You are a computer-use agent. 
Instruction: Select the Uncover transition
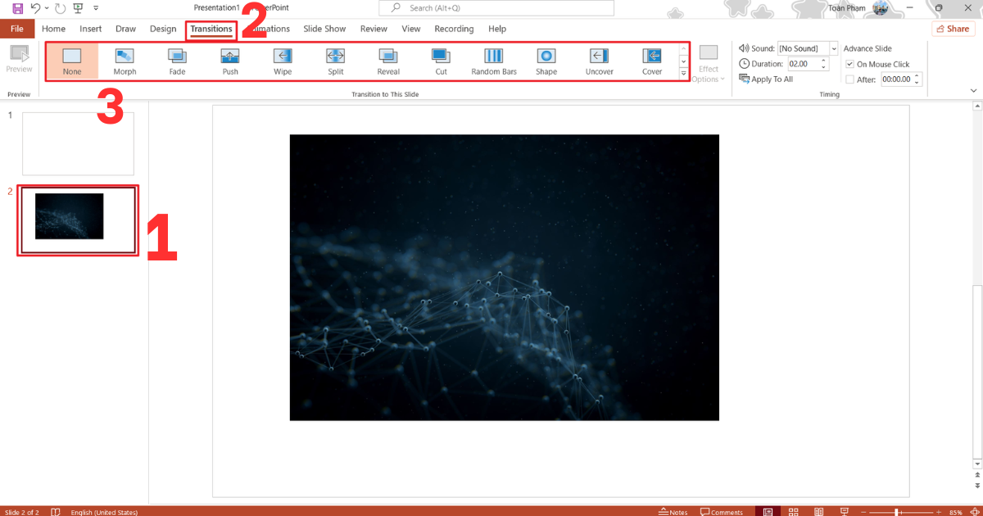click(x=599, y=61)
